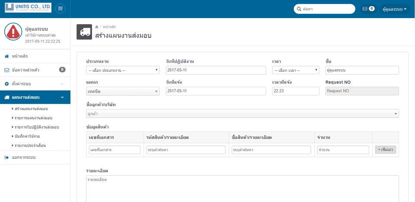Click the เลขที่เอกสาร input in table row
The image size is (415, 202).
115,150
